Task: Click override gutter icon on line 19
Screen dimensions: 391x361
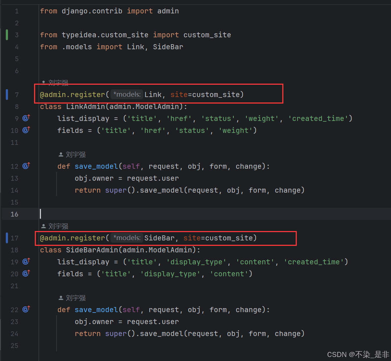Action: tap(26, 261)
